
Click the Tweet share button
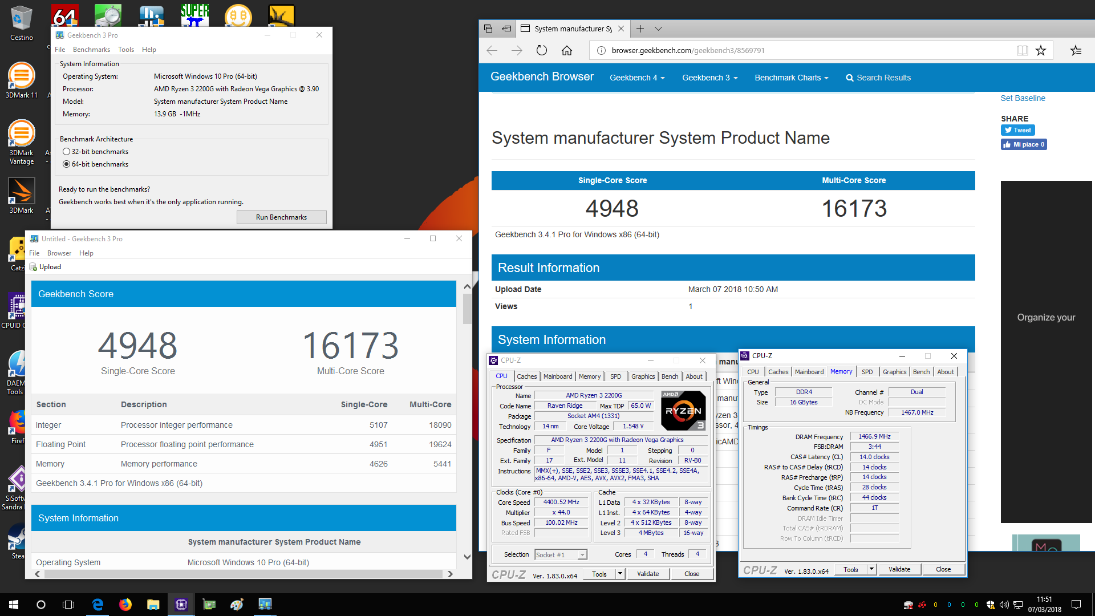click(x=1017, y=130)
